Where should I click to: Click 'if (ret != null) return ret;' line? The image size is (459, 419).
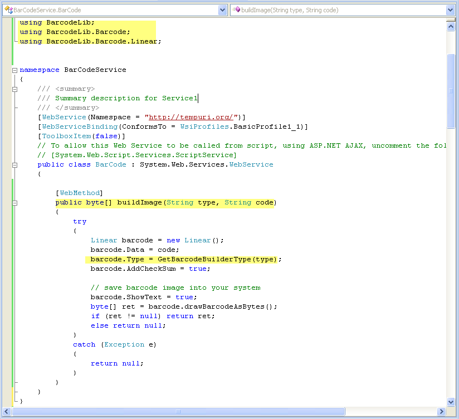[x=153, y=316]
